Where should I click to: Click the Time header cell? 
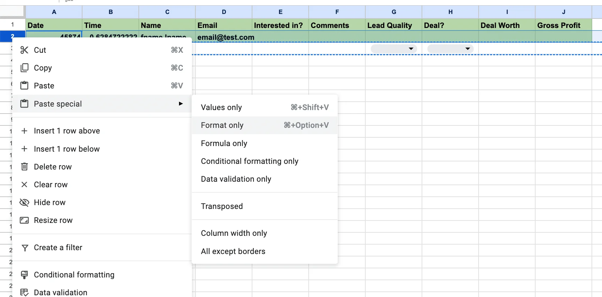110,25
